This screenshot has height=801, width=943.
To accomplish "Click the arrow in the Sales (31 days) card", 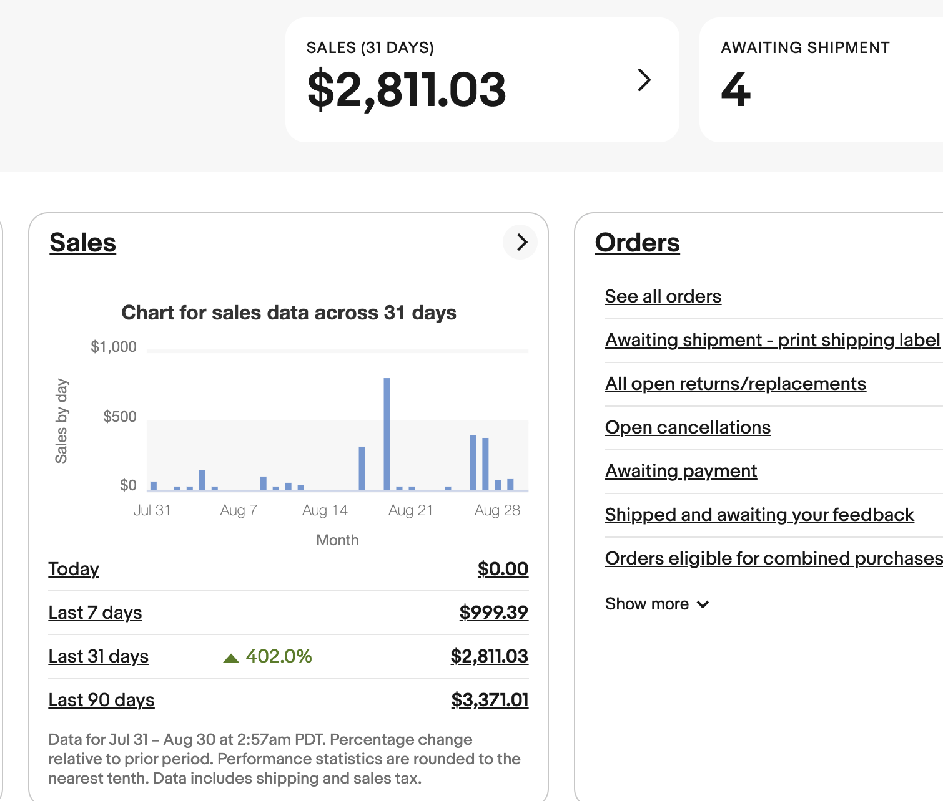I will (644, 80).
